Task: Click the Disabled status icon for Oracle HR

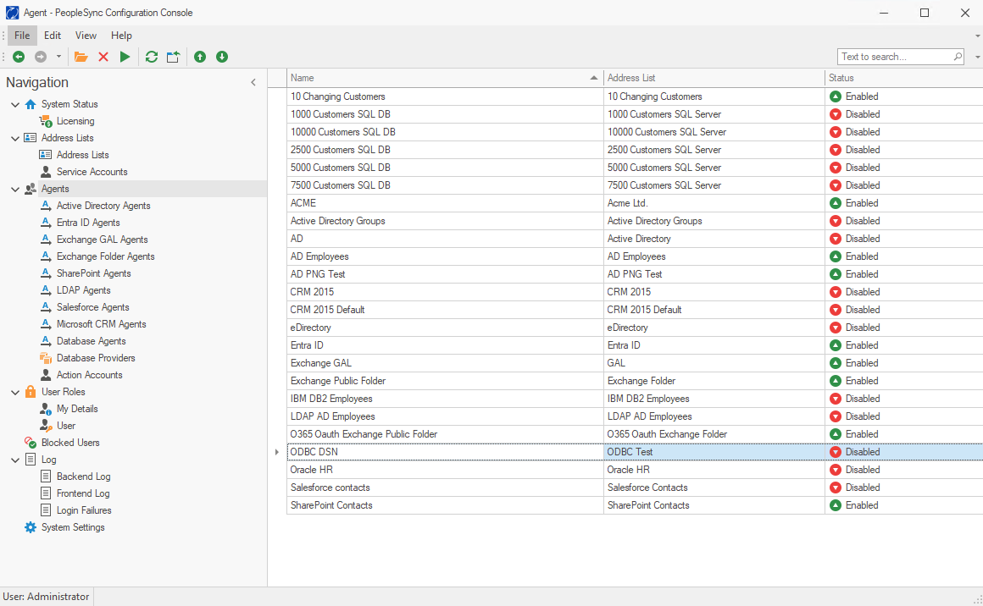Action: (x=835, y=470)
